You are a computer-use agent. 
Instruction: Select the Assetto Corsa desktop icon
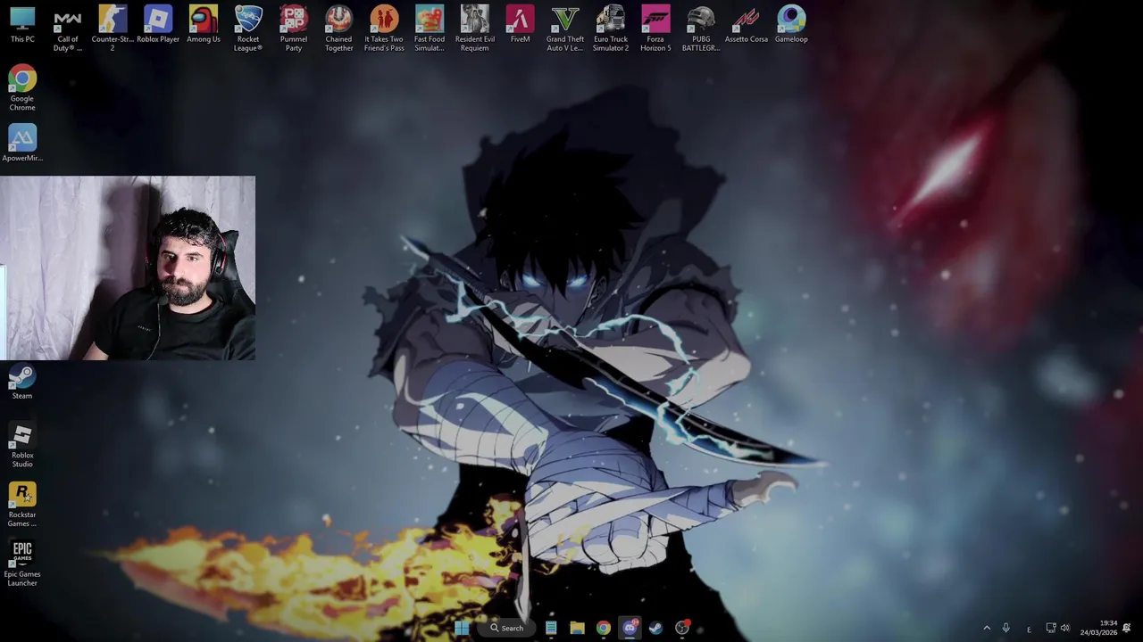click(x=747, y=25)
